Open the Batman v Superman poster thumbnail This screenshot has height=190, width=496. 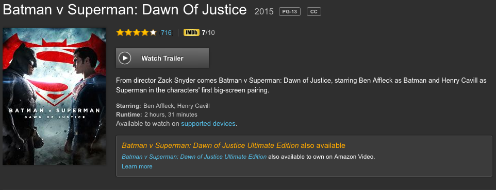pos(54,96)
